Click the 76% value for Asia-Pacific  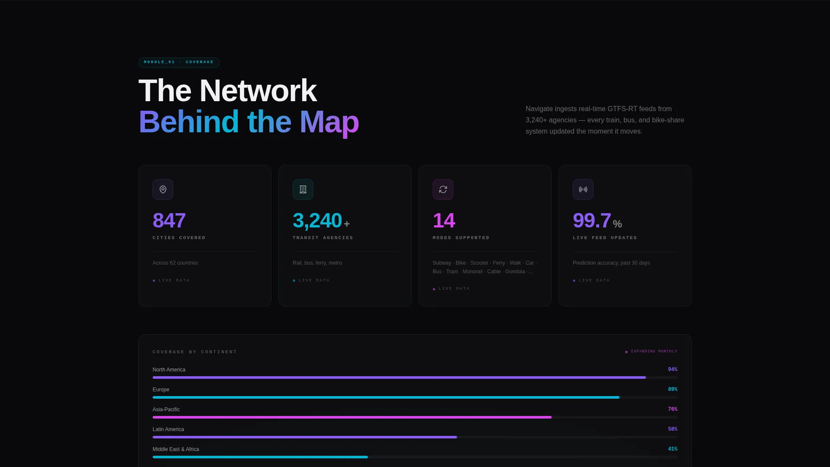click(673, 409)
